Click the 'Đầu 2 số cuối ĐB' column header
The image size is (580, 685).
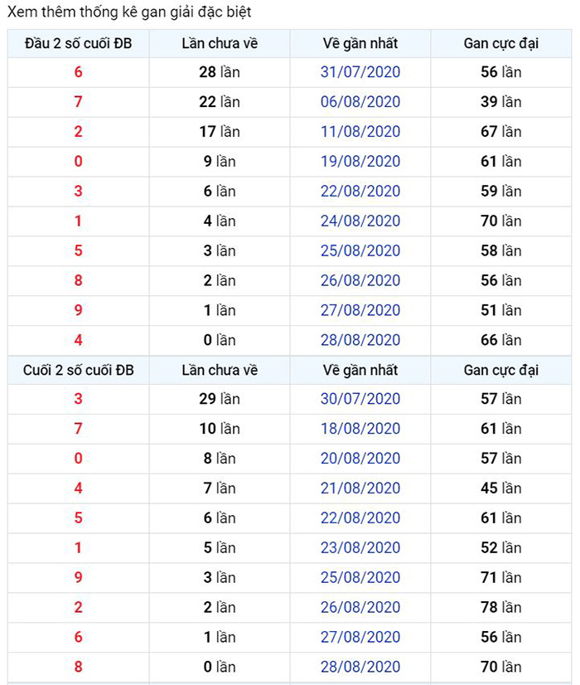pyautogui.click(x=78, y=44)
